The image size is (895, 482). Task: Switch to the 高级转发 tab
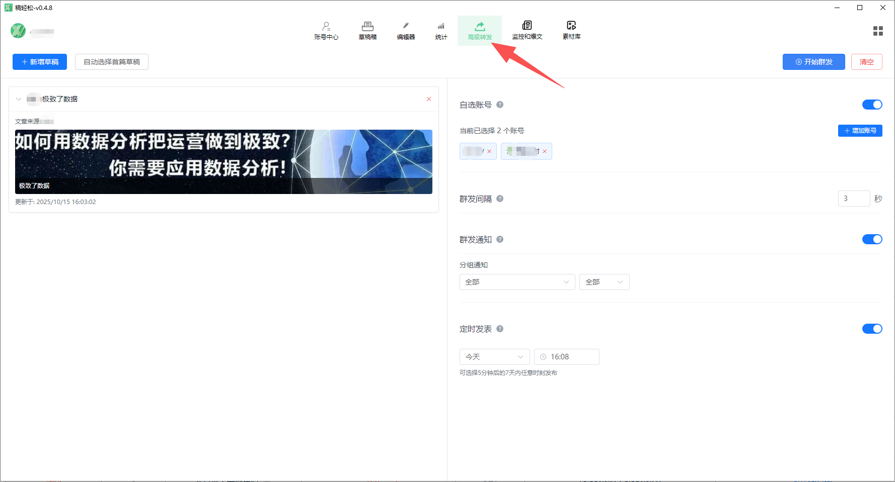[x=480, y=30]
